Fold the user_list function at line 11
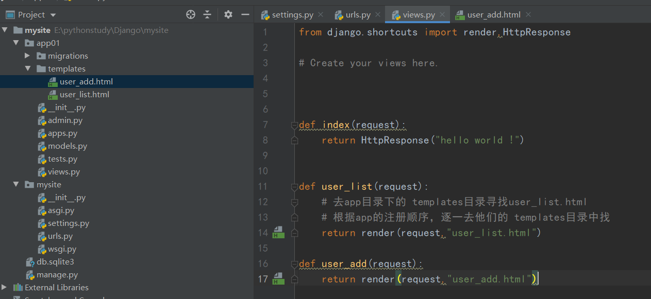The image size is (651, 299). (x=294, y=186)
